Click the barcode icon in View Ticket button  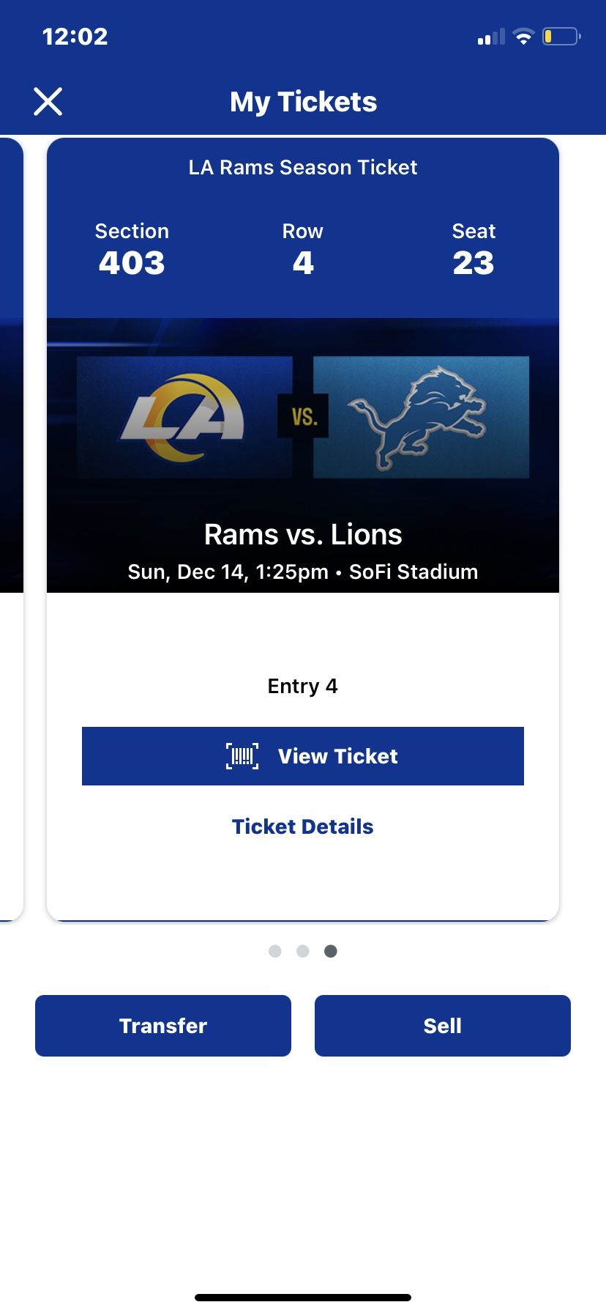coord(243,756)
